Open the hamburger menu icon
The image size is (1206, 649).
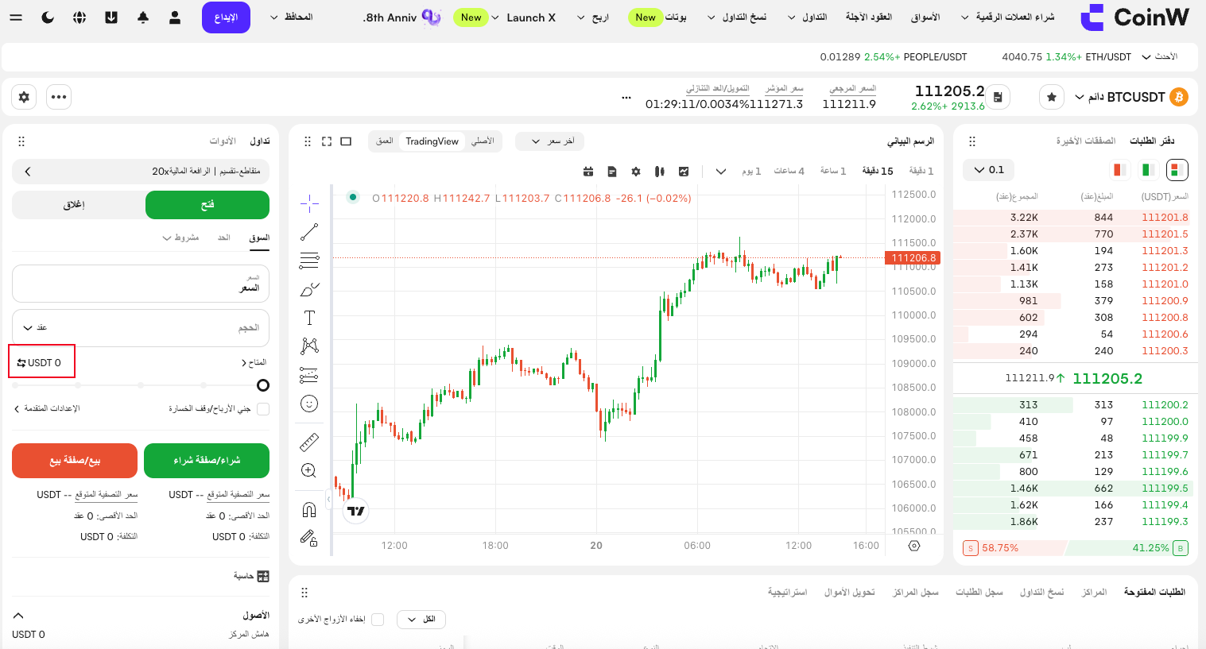tap(16, 17)
